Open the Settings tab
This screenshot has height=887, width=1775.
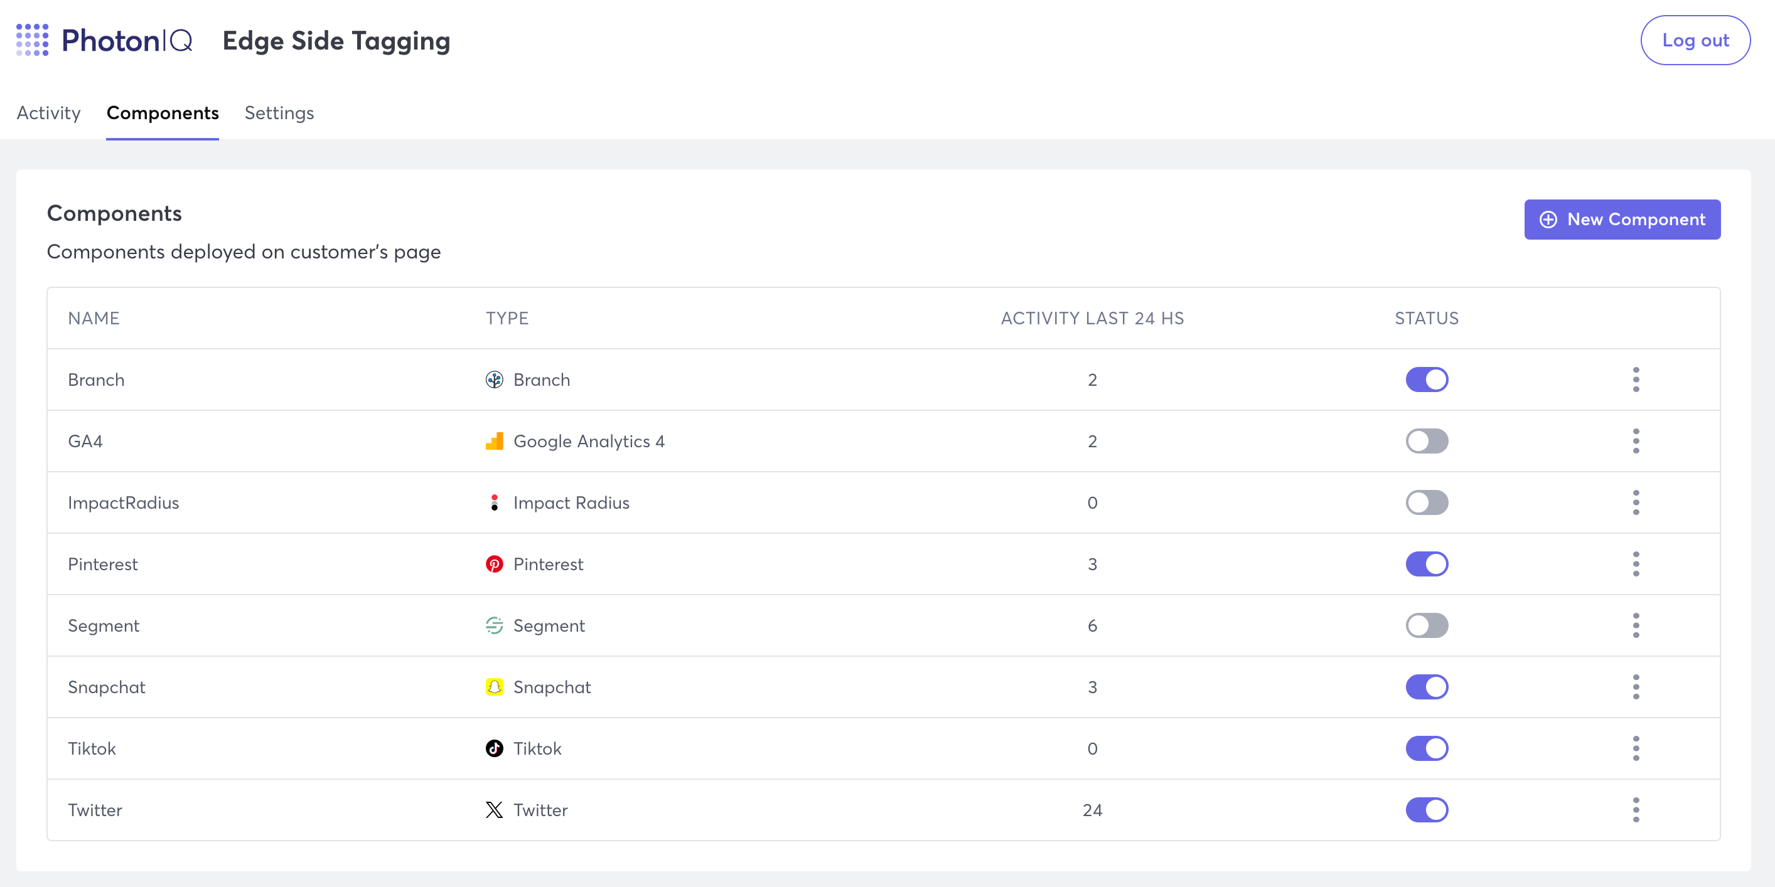pyautogui.click(x=279, y=112)
